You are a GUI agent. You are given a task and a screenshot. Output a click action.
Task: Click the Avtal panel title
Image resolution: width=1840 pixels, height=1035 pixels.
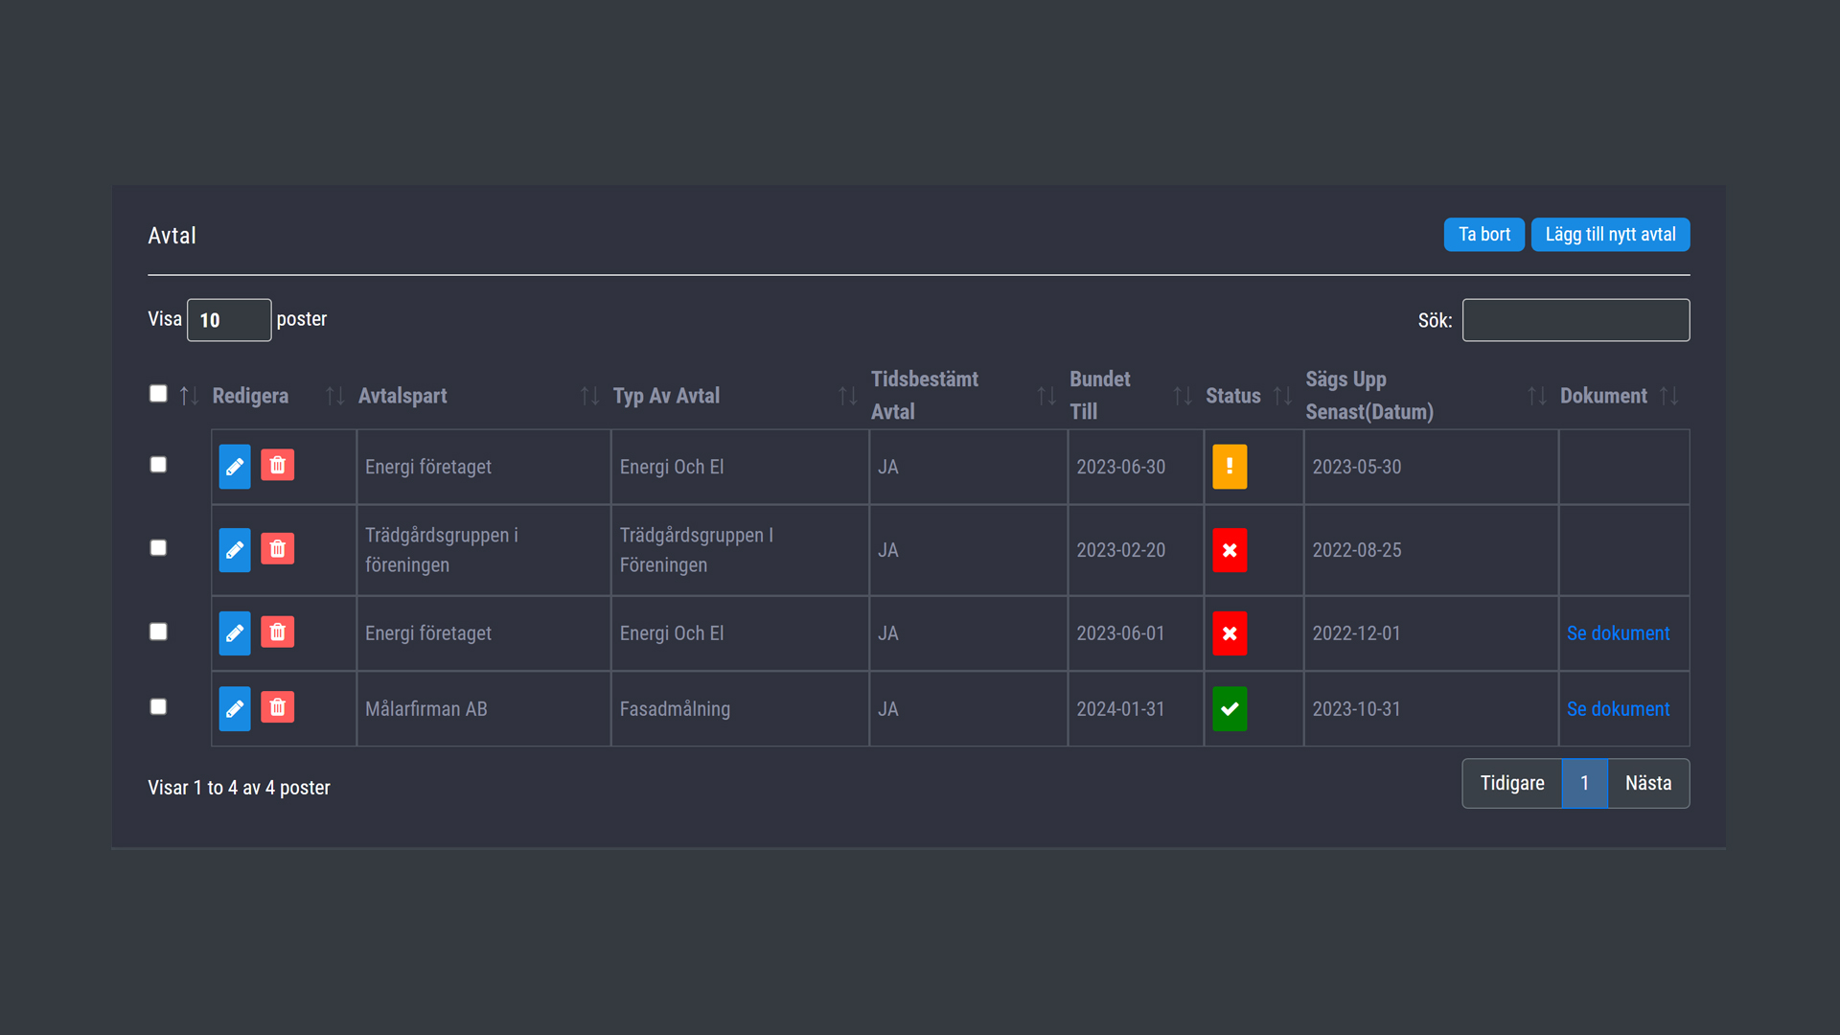pyautogui.click(x=172, y=236)
